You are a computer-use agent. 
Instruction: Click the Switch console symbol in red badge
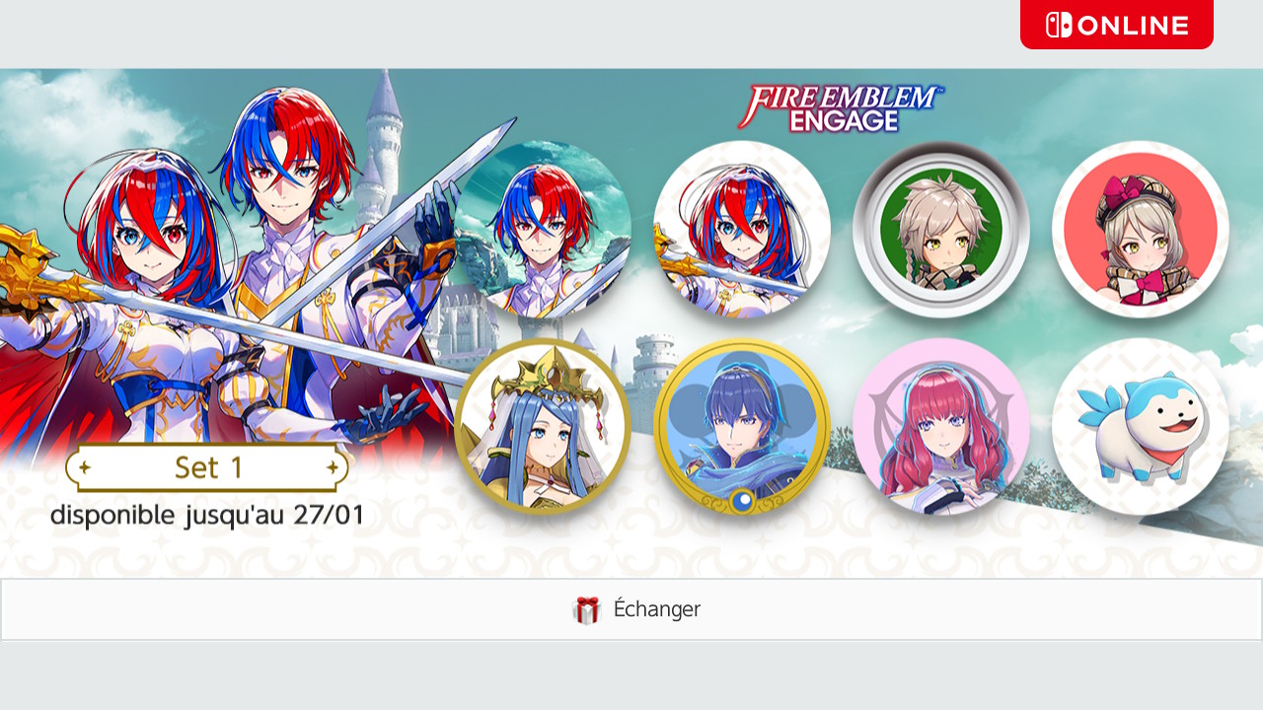[x=1059, y=25]
